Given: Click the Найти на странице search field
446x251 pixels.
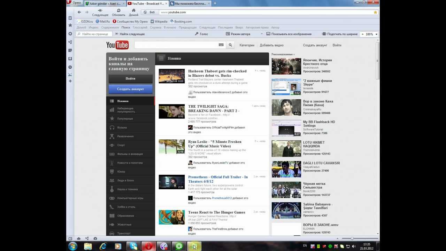Looking at the screenshot, I should point(94,34).
